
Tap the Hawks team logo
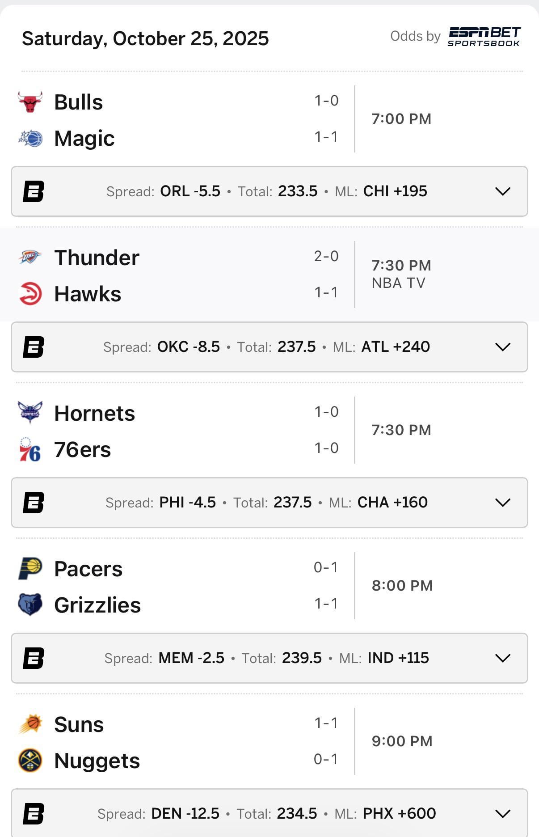pyautogui.click(x=30, y=294)
